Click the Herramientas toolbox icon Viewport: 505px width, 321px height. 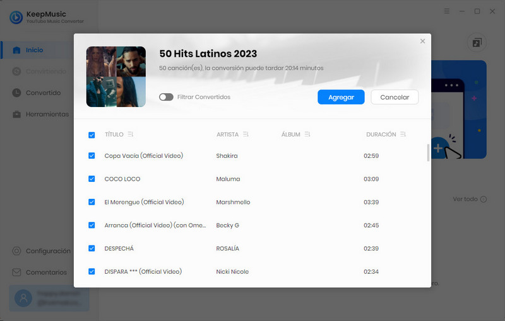click(16, 115)
